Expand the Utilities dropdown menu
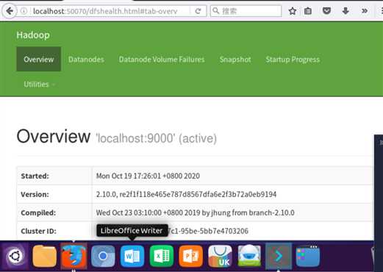 39,85
